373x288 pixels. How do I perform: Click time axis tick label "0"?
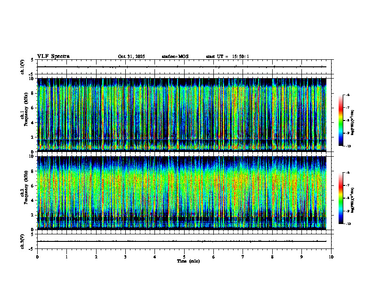37,257
